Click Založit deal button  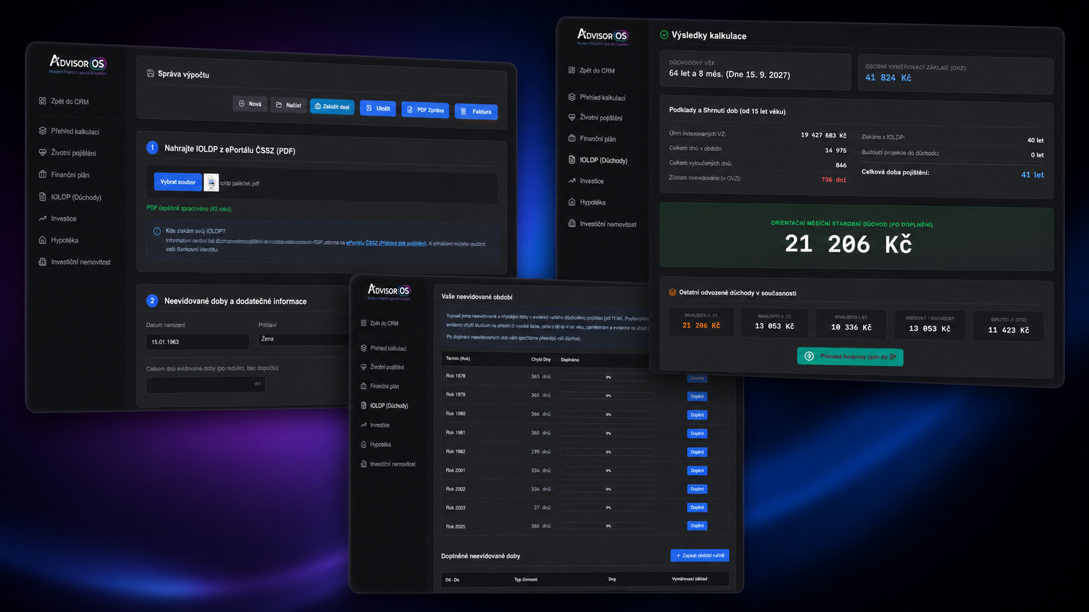pyautogui.click(x=332, y=107)
